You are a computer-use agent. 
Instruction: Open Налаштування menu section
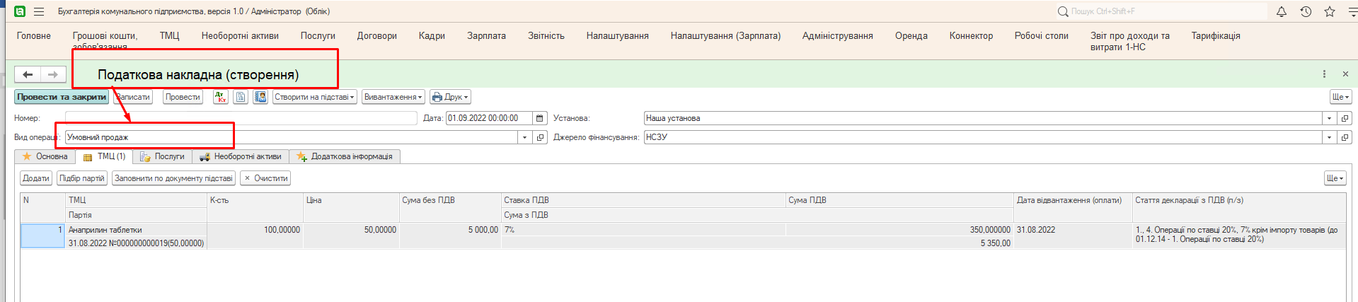tap(617, 36)
